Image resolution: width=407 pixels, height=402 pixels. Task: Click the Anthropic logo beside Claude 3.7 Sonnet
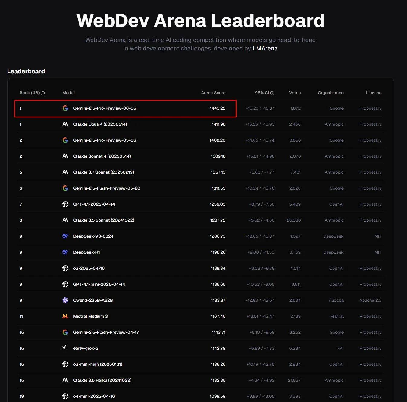click(x=65, y=172)
